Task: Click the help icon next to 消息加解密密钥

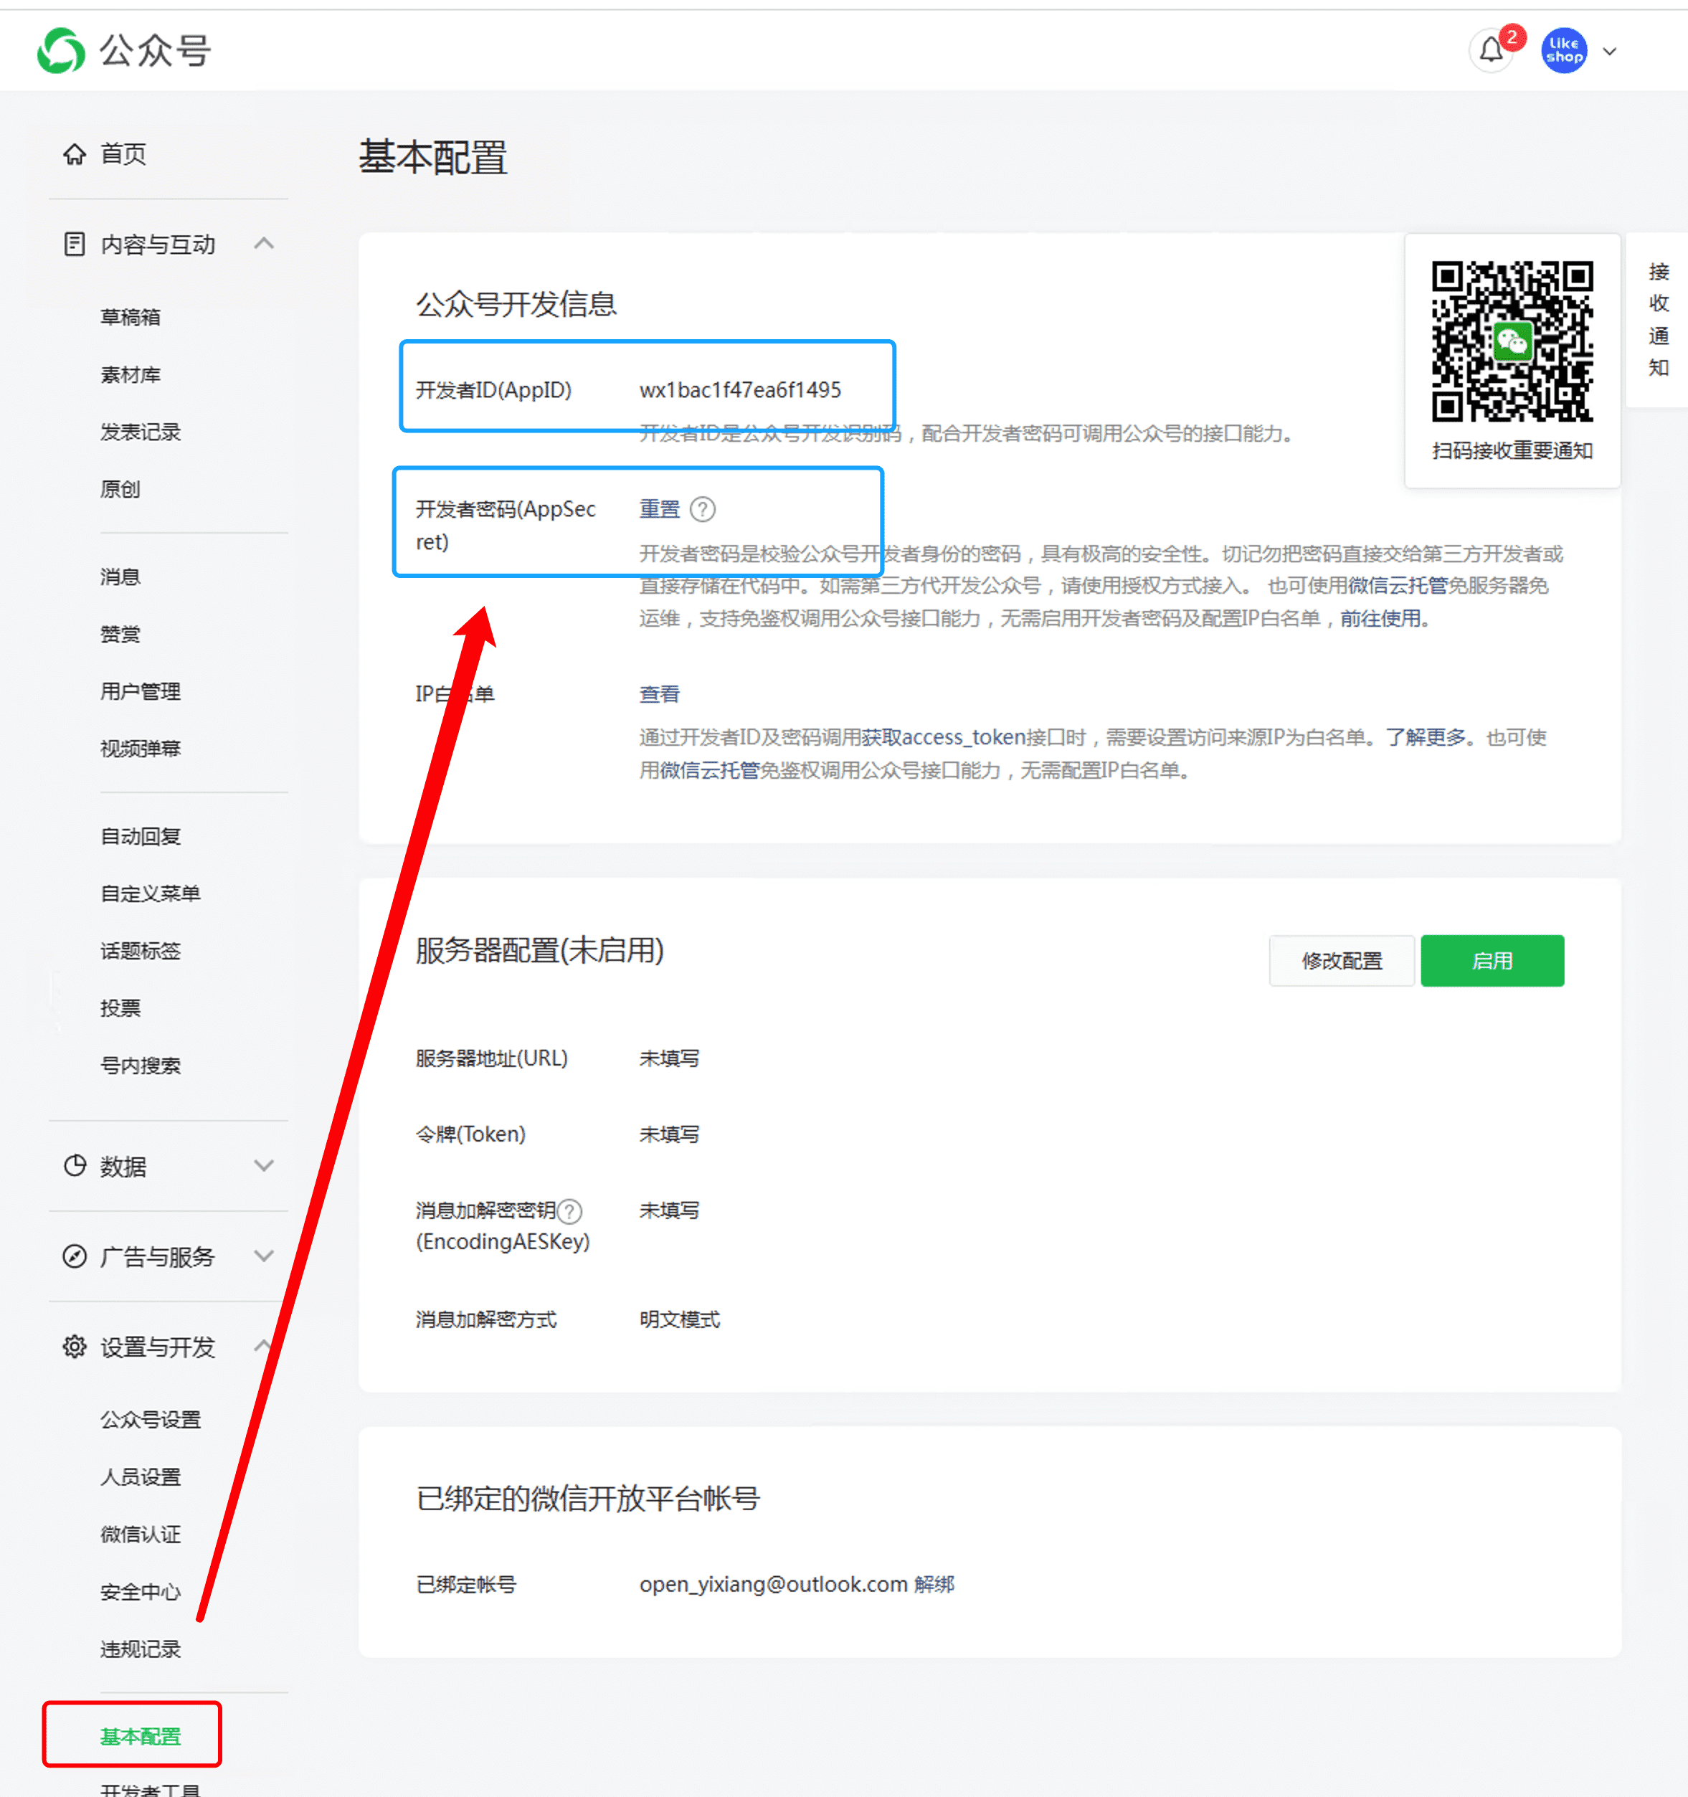Action: click(x=569, y=1210)
